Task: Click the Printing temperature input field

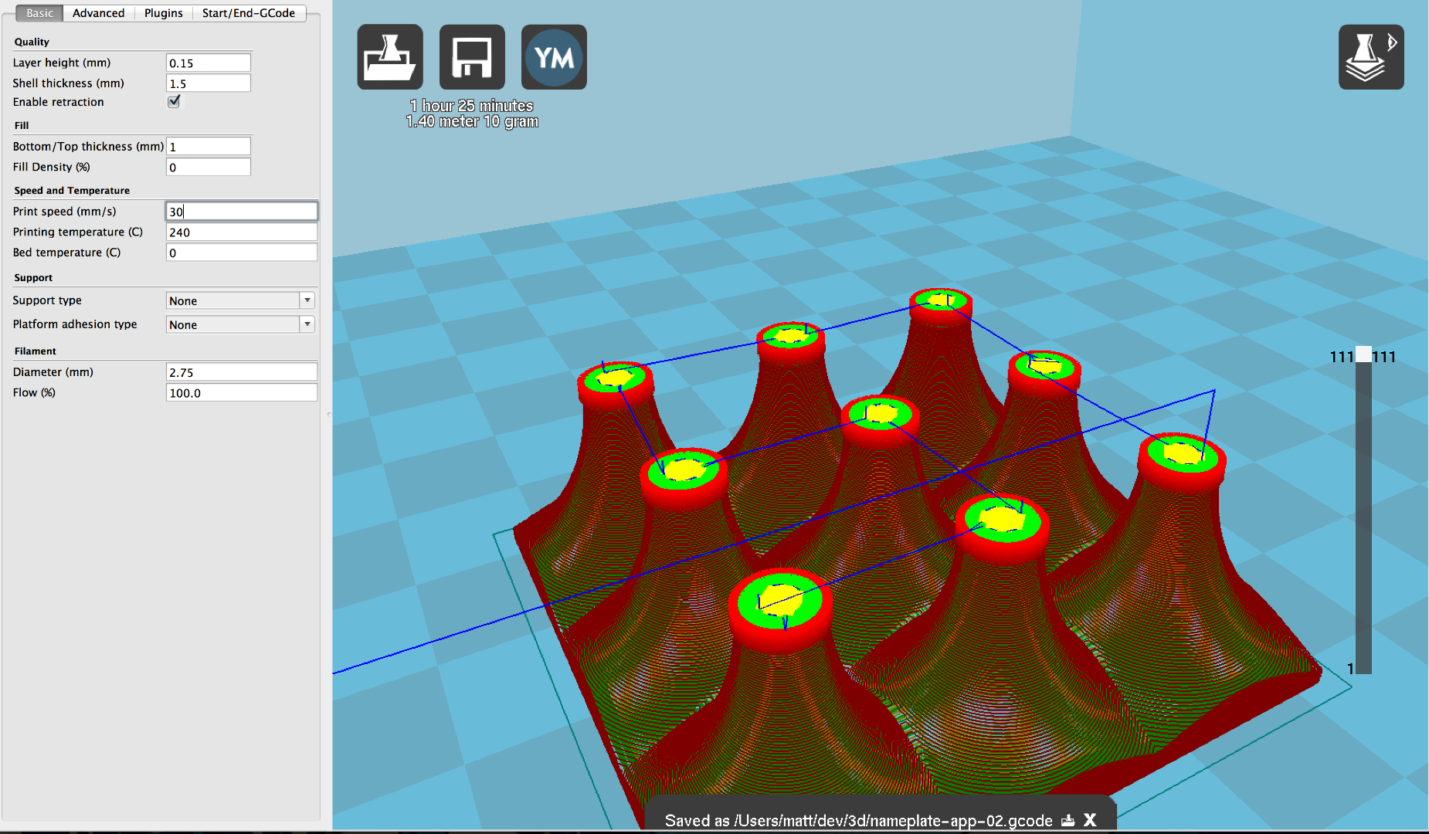Action: pos(242,232)
